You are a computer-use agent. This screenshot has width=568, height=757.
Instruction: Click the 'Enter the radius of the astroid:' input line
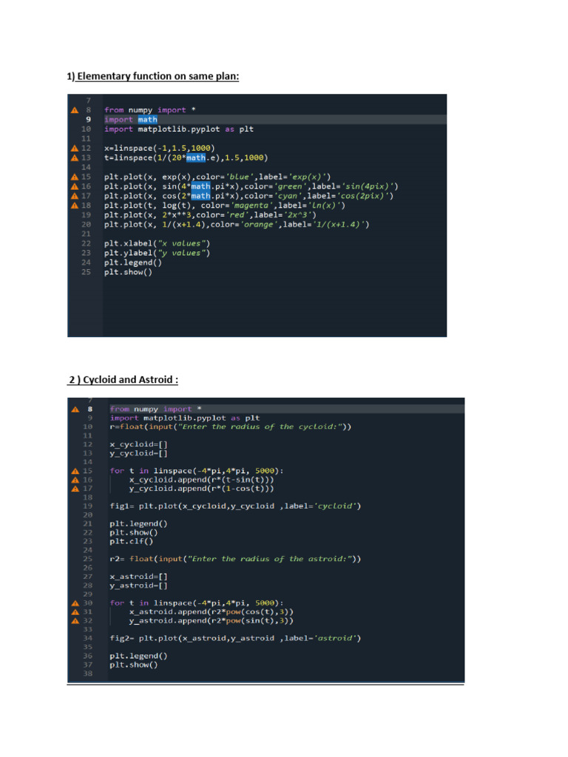pos(235,559)
